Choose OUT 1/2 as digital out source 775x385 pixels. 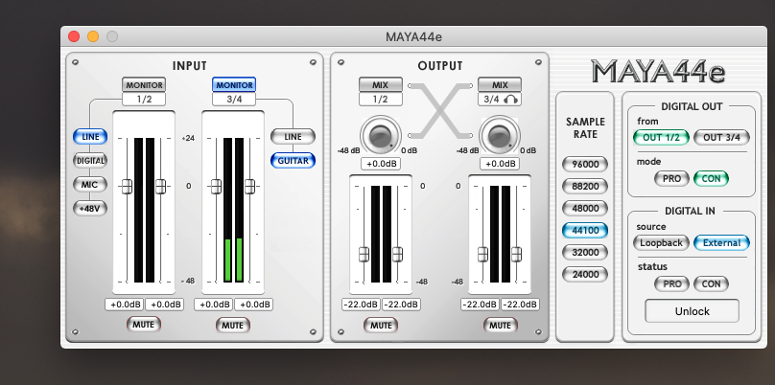pyautogui.click(x=661, y=137)
